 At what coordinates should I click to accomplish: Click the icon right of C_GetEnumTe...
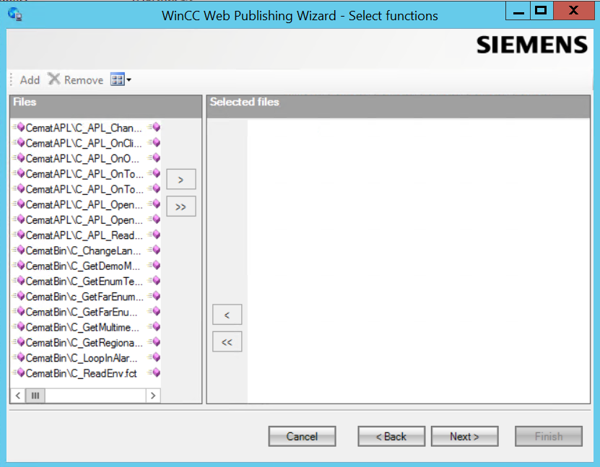(155, 280)
